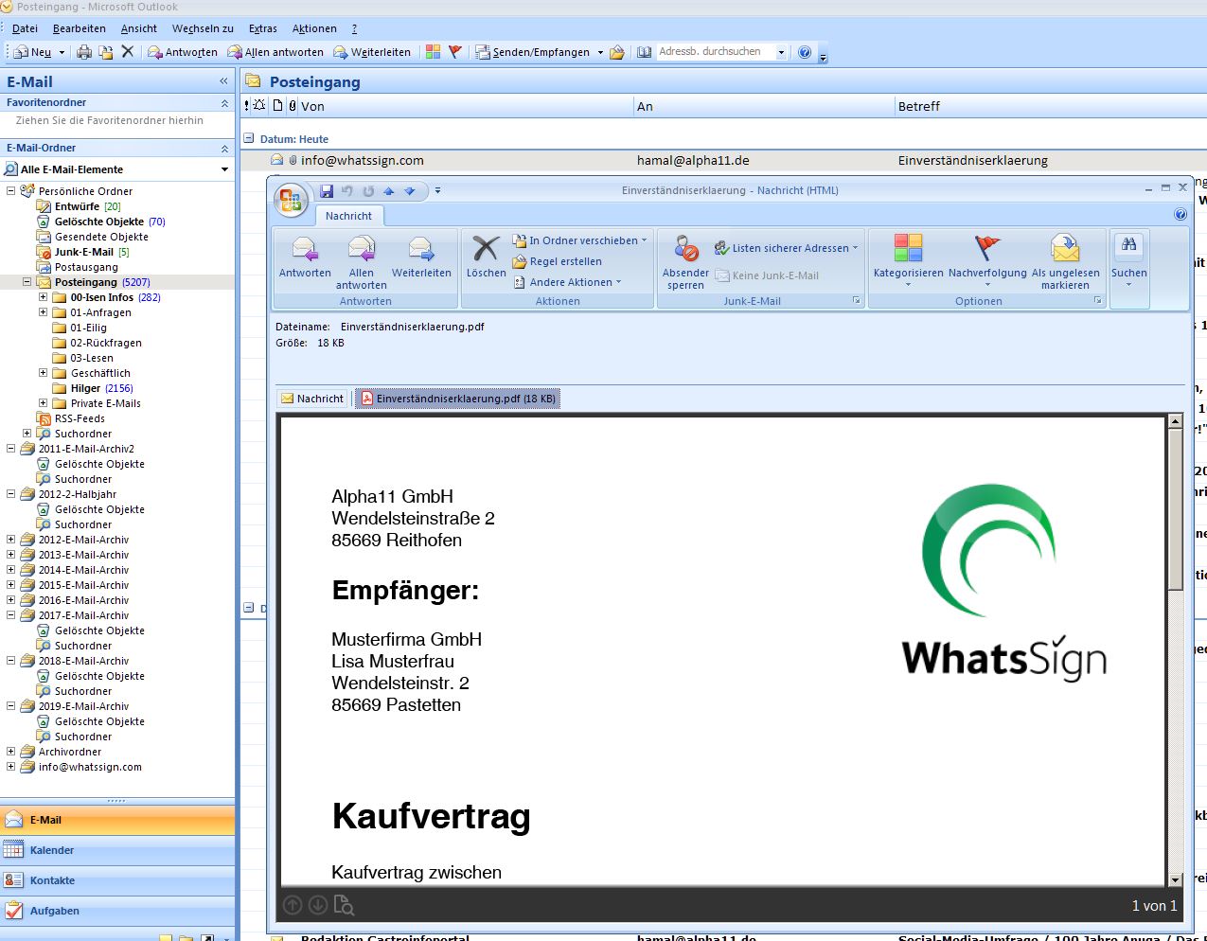This screenshot has width=1207, height=941.
Task: Click Weiterleiten in main Outlook toolbar
Action: (371, 52)
